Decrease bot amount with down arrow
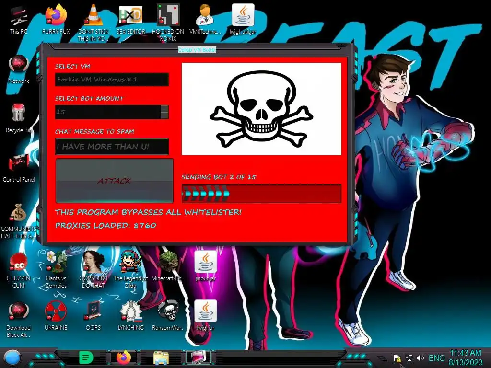Screen dimensions: 491x368 [164, 115]
